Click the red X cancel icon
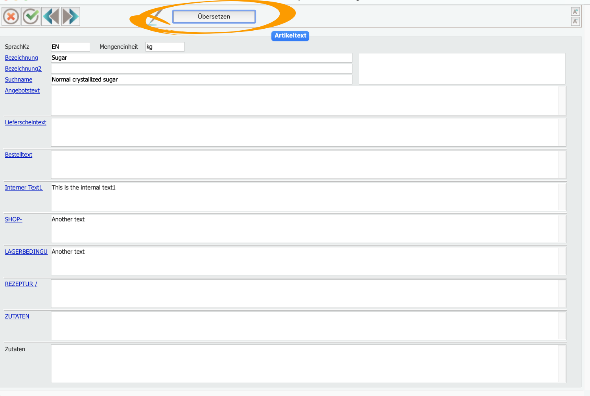Image resolution: width=590 pixels, height=396 pixels. point(11,17)
